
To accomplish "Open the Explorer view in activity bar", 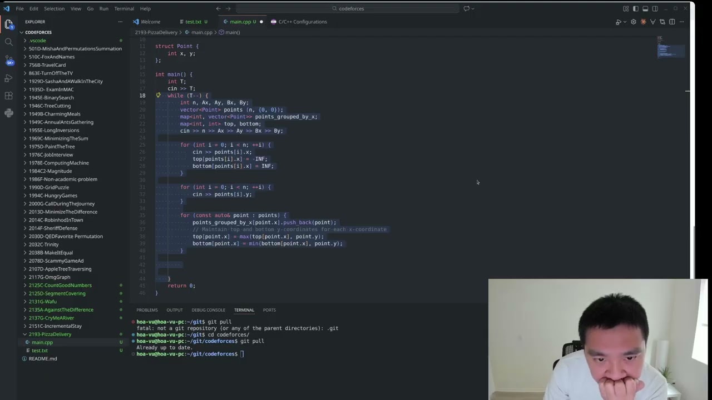I will (x=8, y=24).
